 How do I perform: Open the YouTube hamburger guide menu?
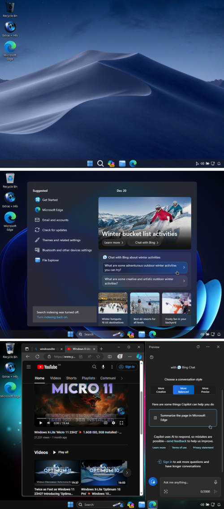click(29, 367)
